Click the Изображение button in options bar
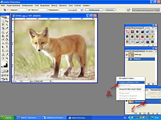161x120 pixels. pyautogui.click(x=94, y=10)
